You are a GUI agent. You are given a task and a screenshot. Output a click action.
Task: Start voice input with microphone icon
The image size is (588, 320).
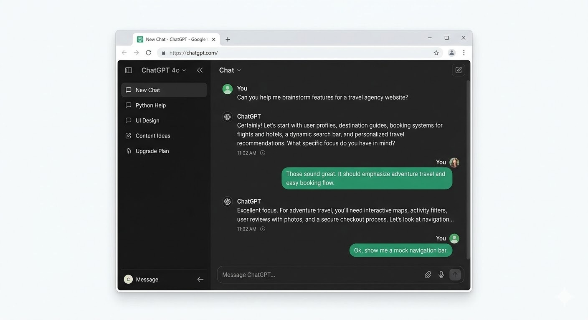click(441, 275)
